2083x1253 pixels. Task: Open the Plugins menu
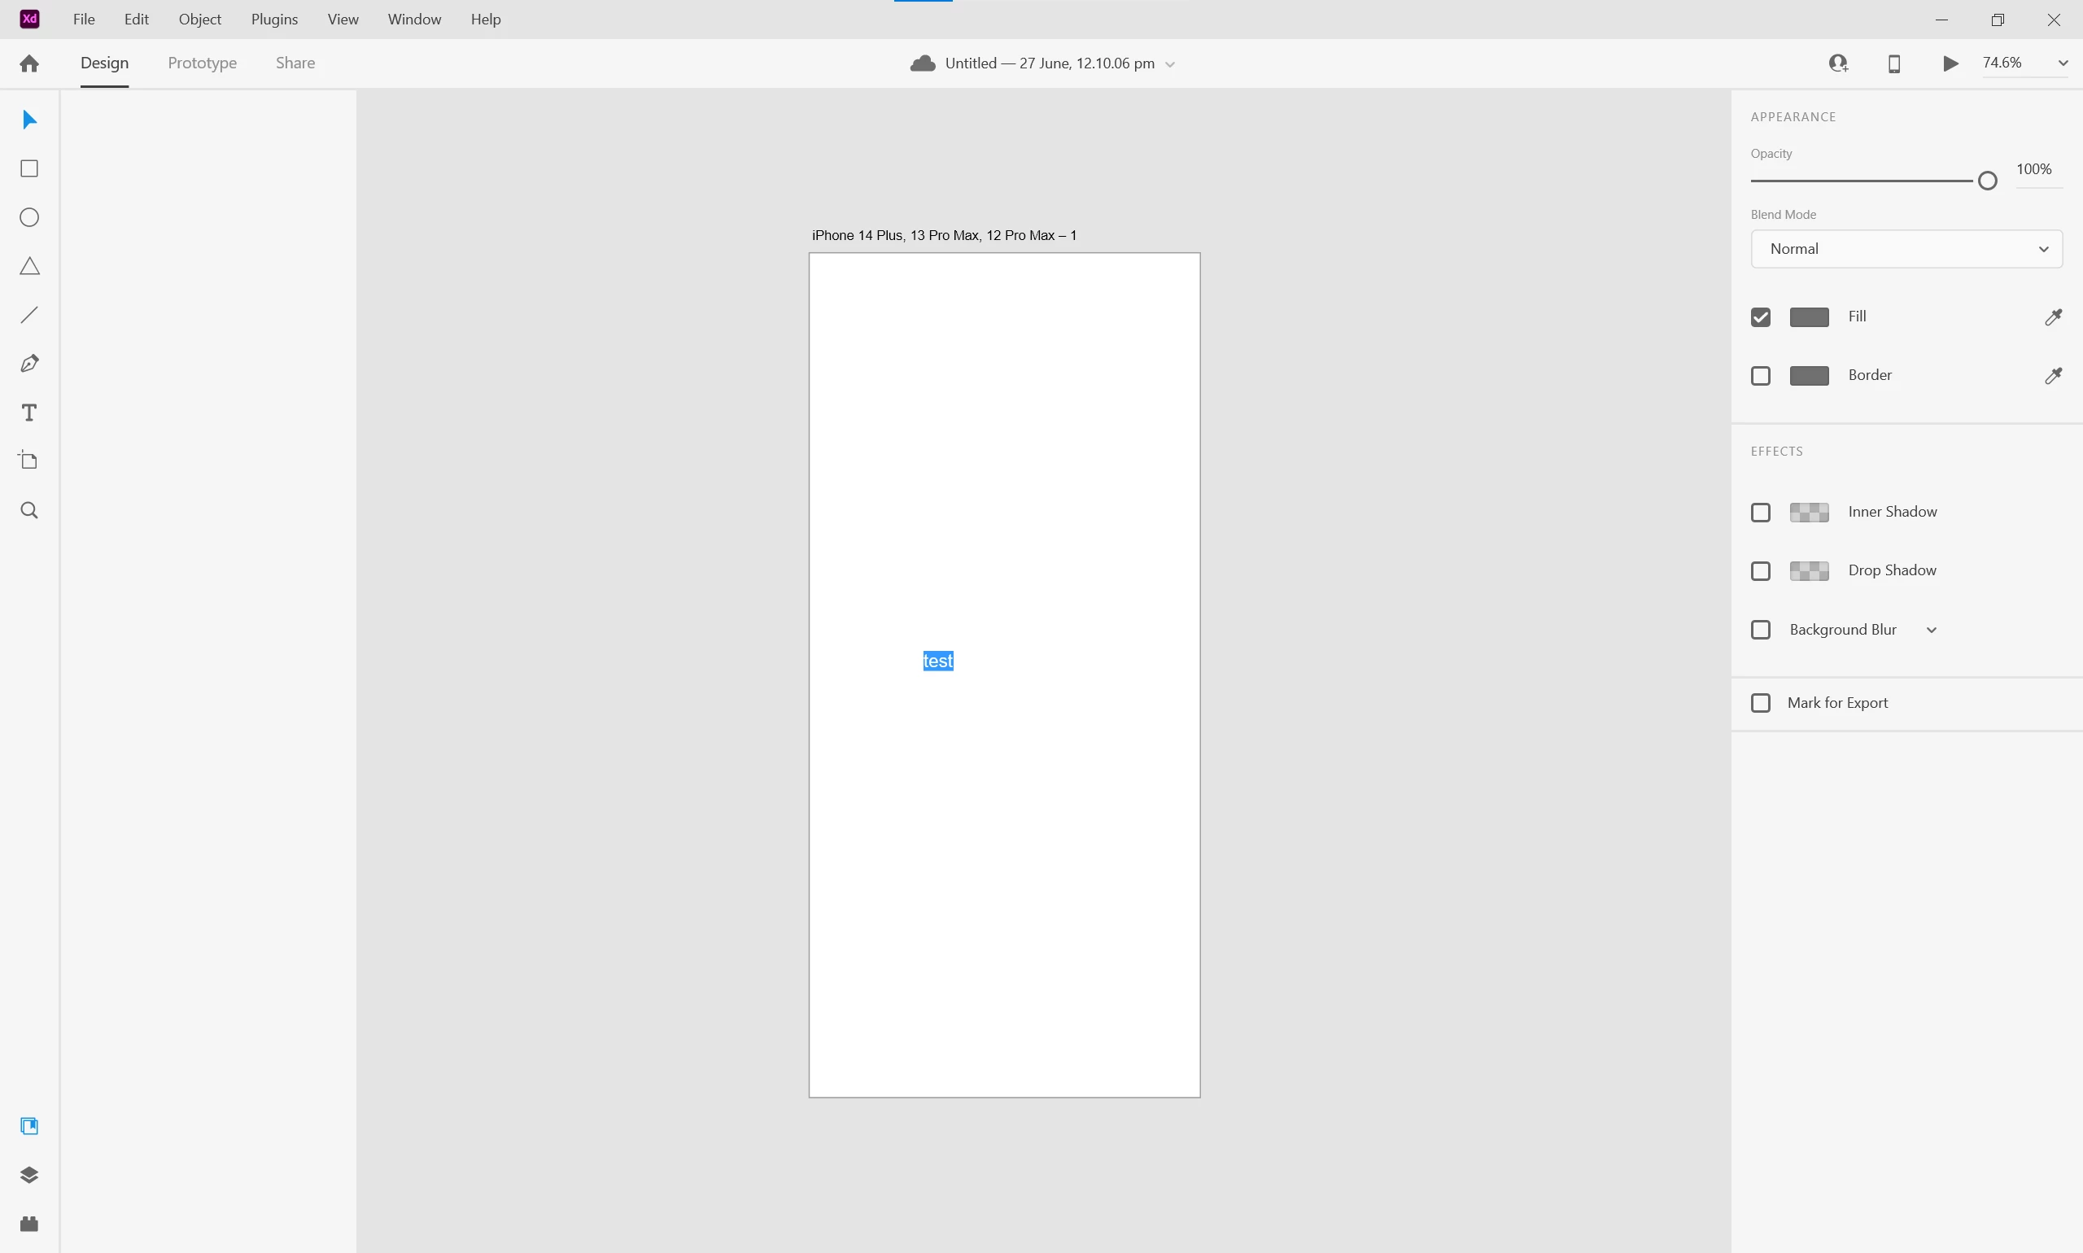274,20
